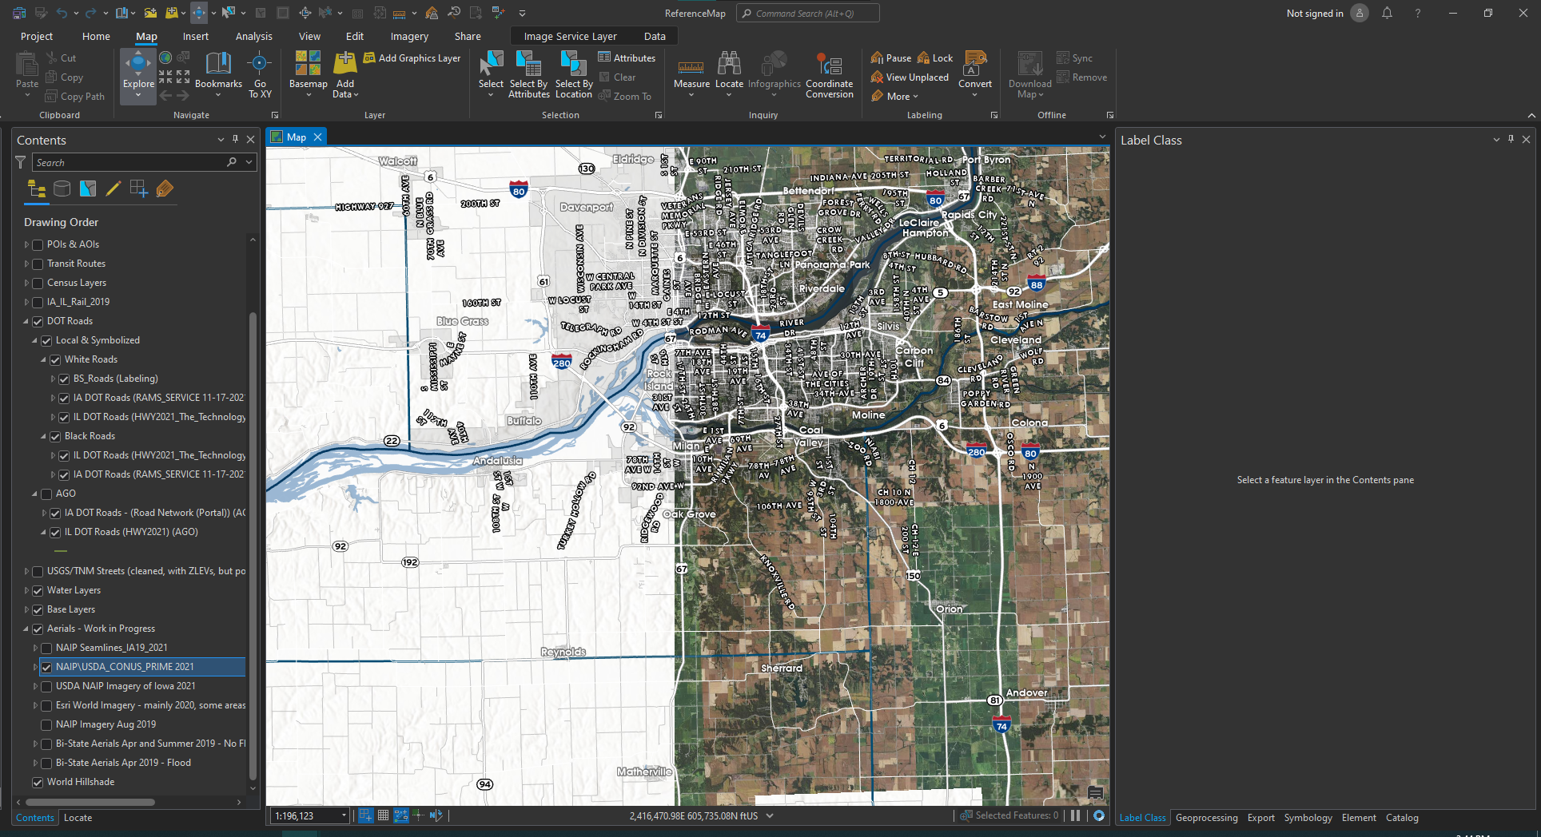Enable the USGS/TNM Streets layer

(38, 571)
